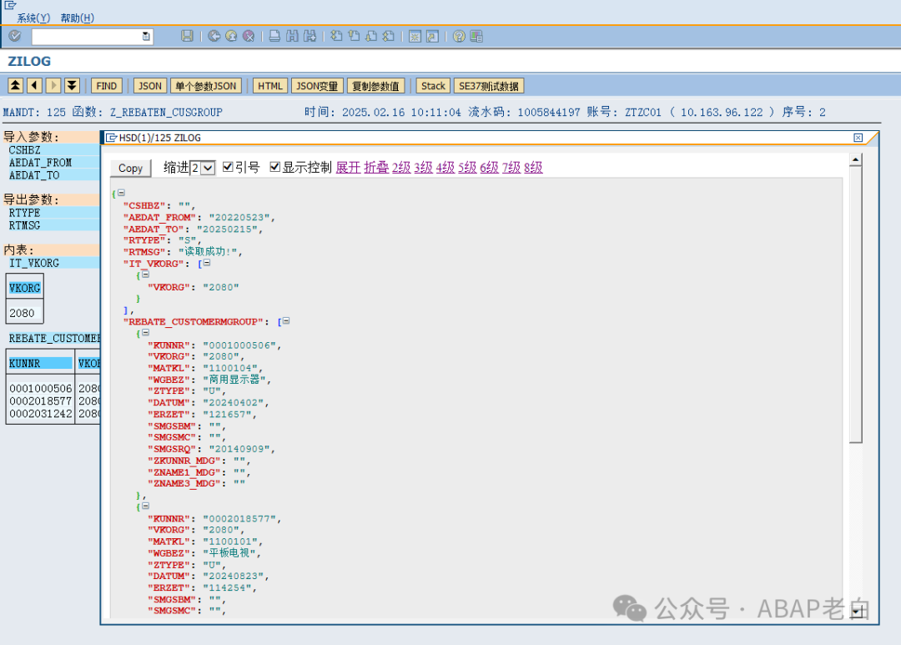The width and height of the screenshot is (901, 645).
Task: Click the 单个参数JSON button
Action: pos(206,86)
